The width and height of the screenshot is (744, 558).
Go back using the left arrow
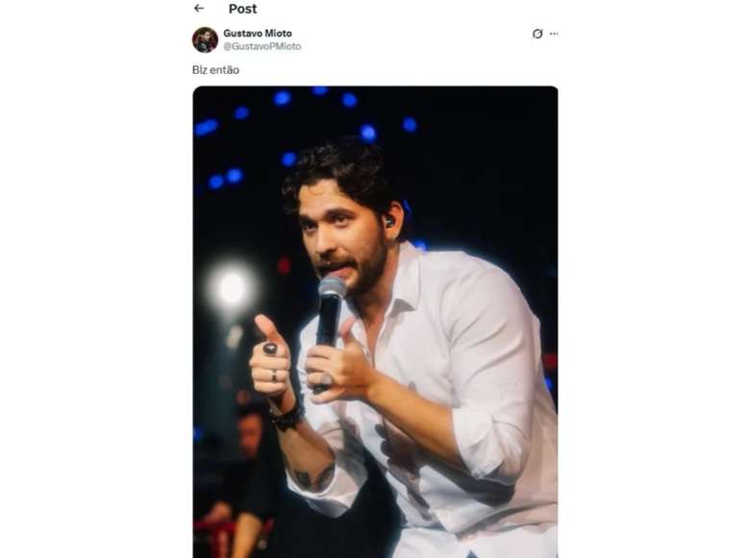[199, 8]
